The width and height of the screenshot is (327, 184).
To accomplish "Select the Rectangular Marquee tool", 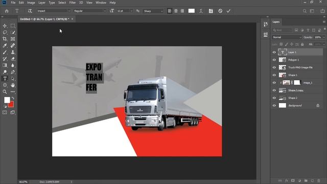I will (13, 26).
